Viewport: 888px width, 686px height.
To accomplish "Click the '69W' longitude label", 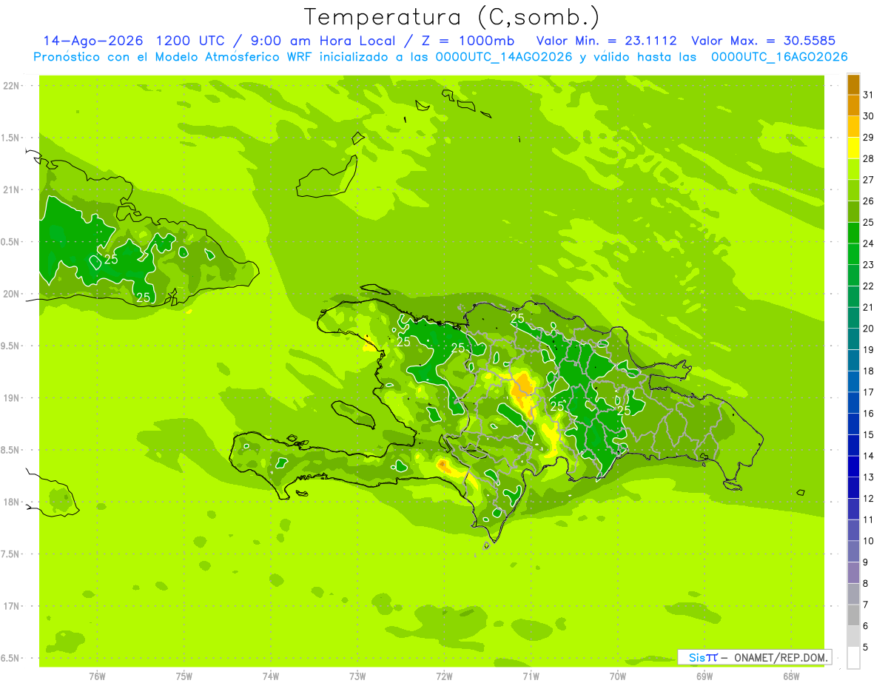I will pyautogui.click(x=704, y=676).
